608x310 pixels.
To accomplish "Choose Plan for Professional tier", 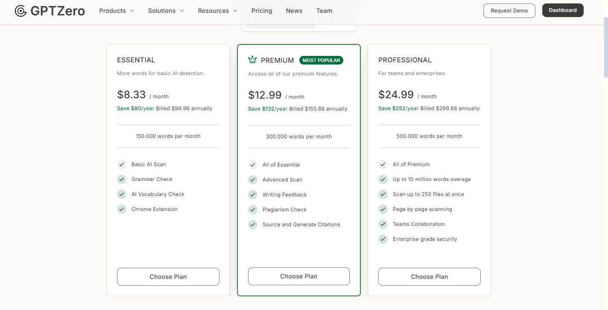I will pos(430,277).
